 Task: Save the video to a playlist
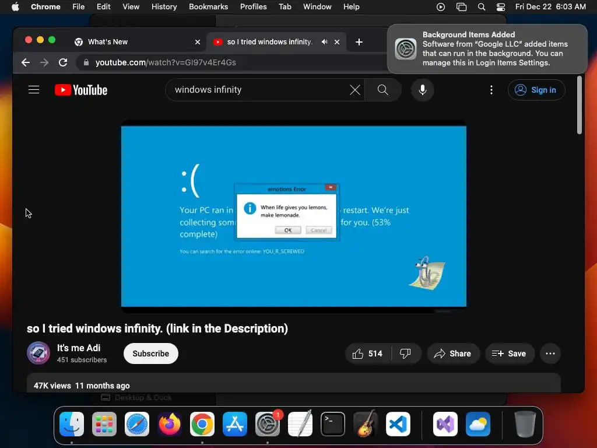(510, 353)
